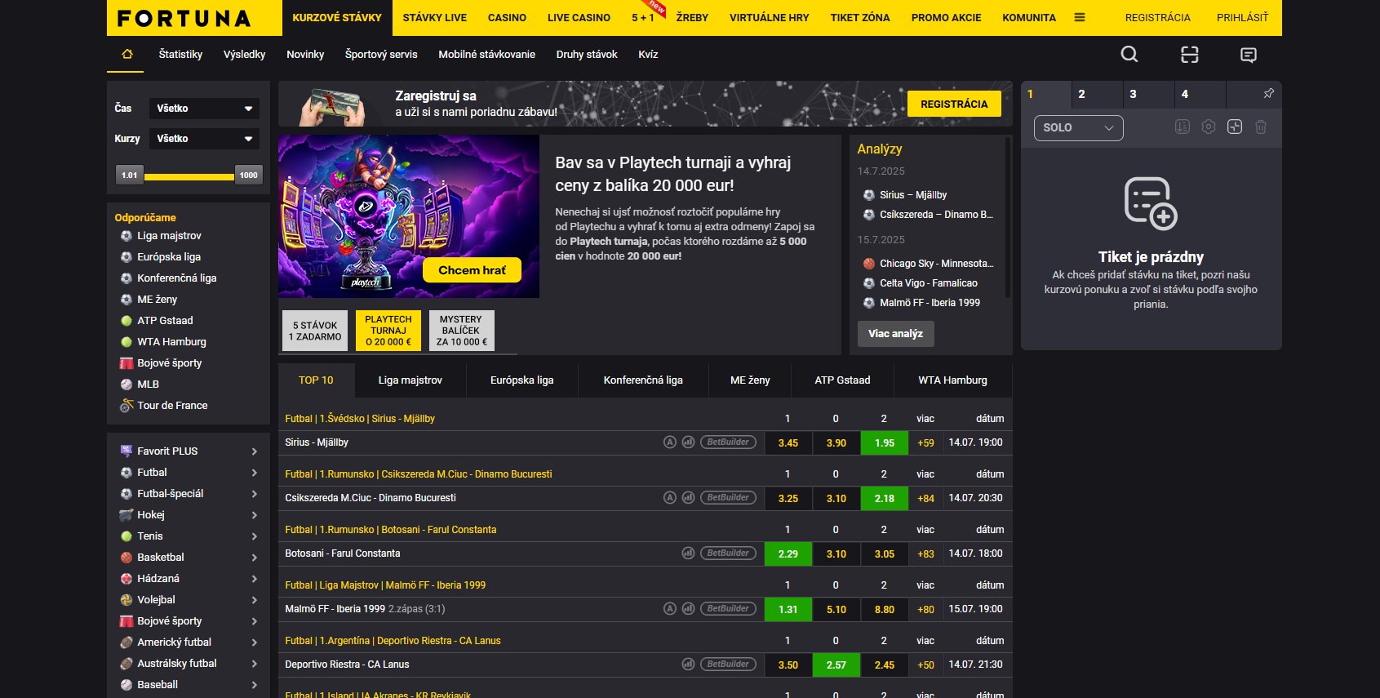
Task: Open +59 more bets for Sirius - Mjällby
Action: 925,443
